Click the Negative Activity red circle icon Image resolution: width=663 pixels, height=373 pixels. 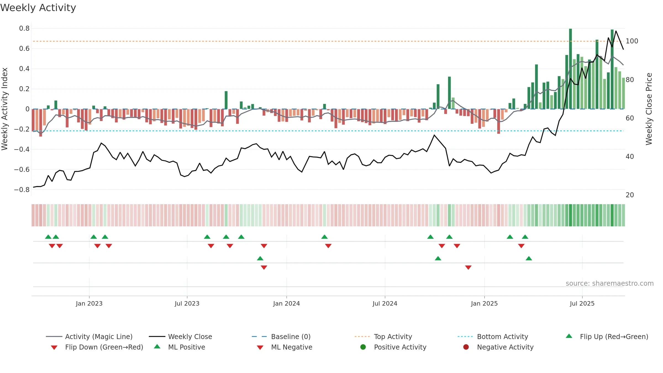466,347
